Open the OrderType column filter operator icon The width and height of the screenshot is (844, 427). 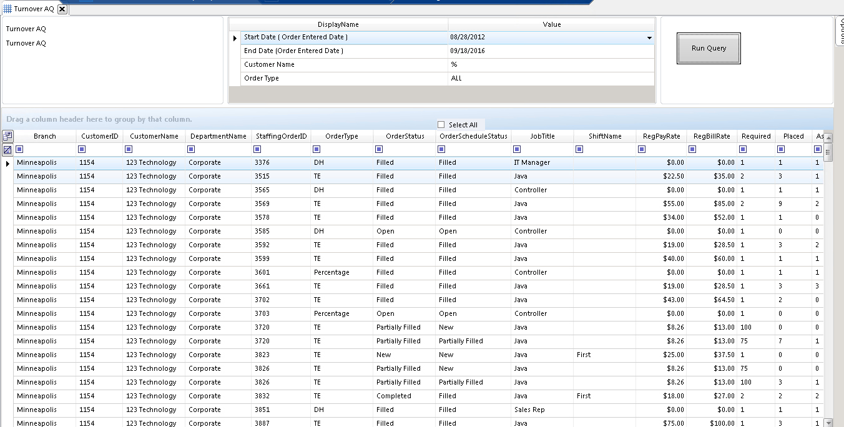click(316, 149)
